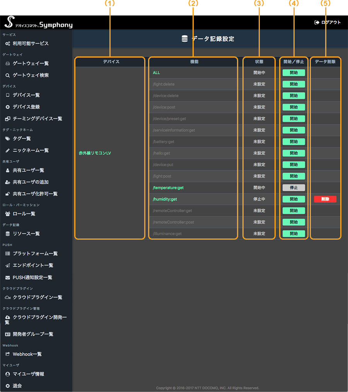Start recording for /remoteController:post
The image size is (348, 392).
coord(294,222)
